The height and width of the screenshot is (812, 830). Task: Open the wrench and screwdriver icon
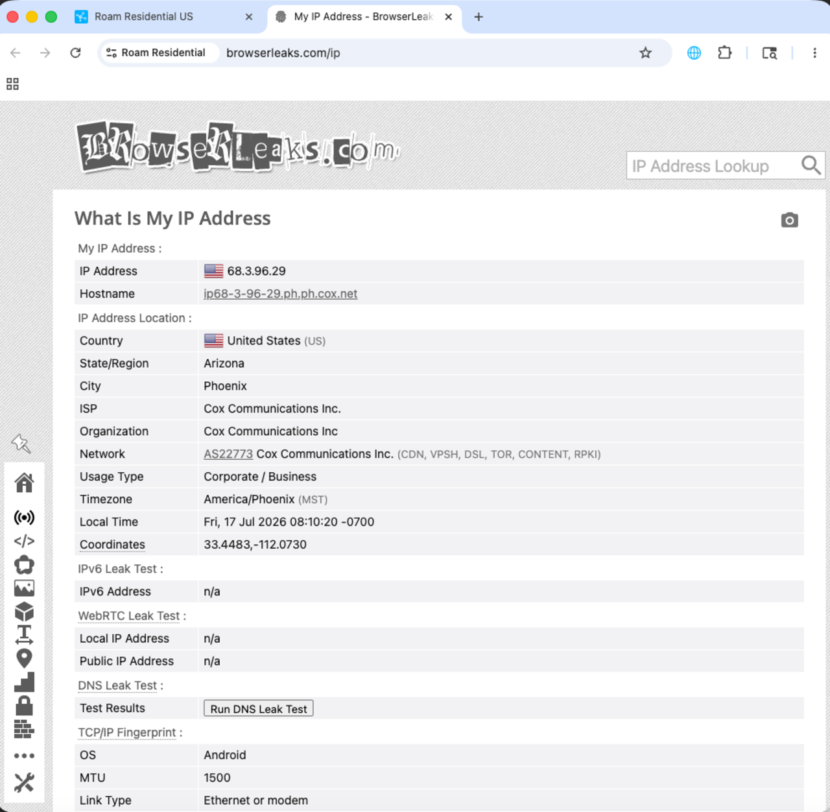pos(24,782)
